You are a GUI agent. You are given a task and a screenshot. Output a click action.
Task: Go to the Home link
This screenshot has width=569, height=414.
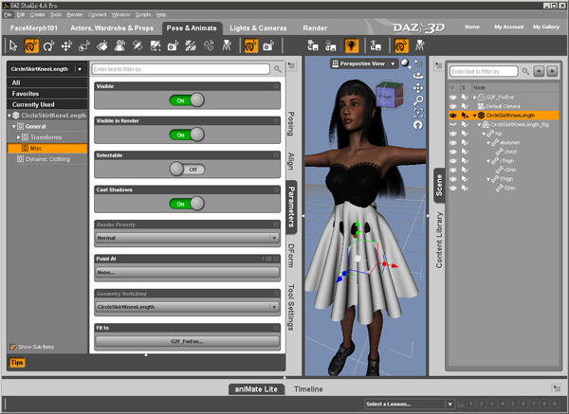coord(472,27)
